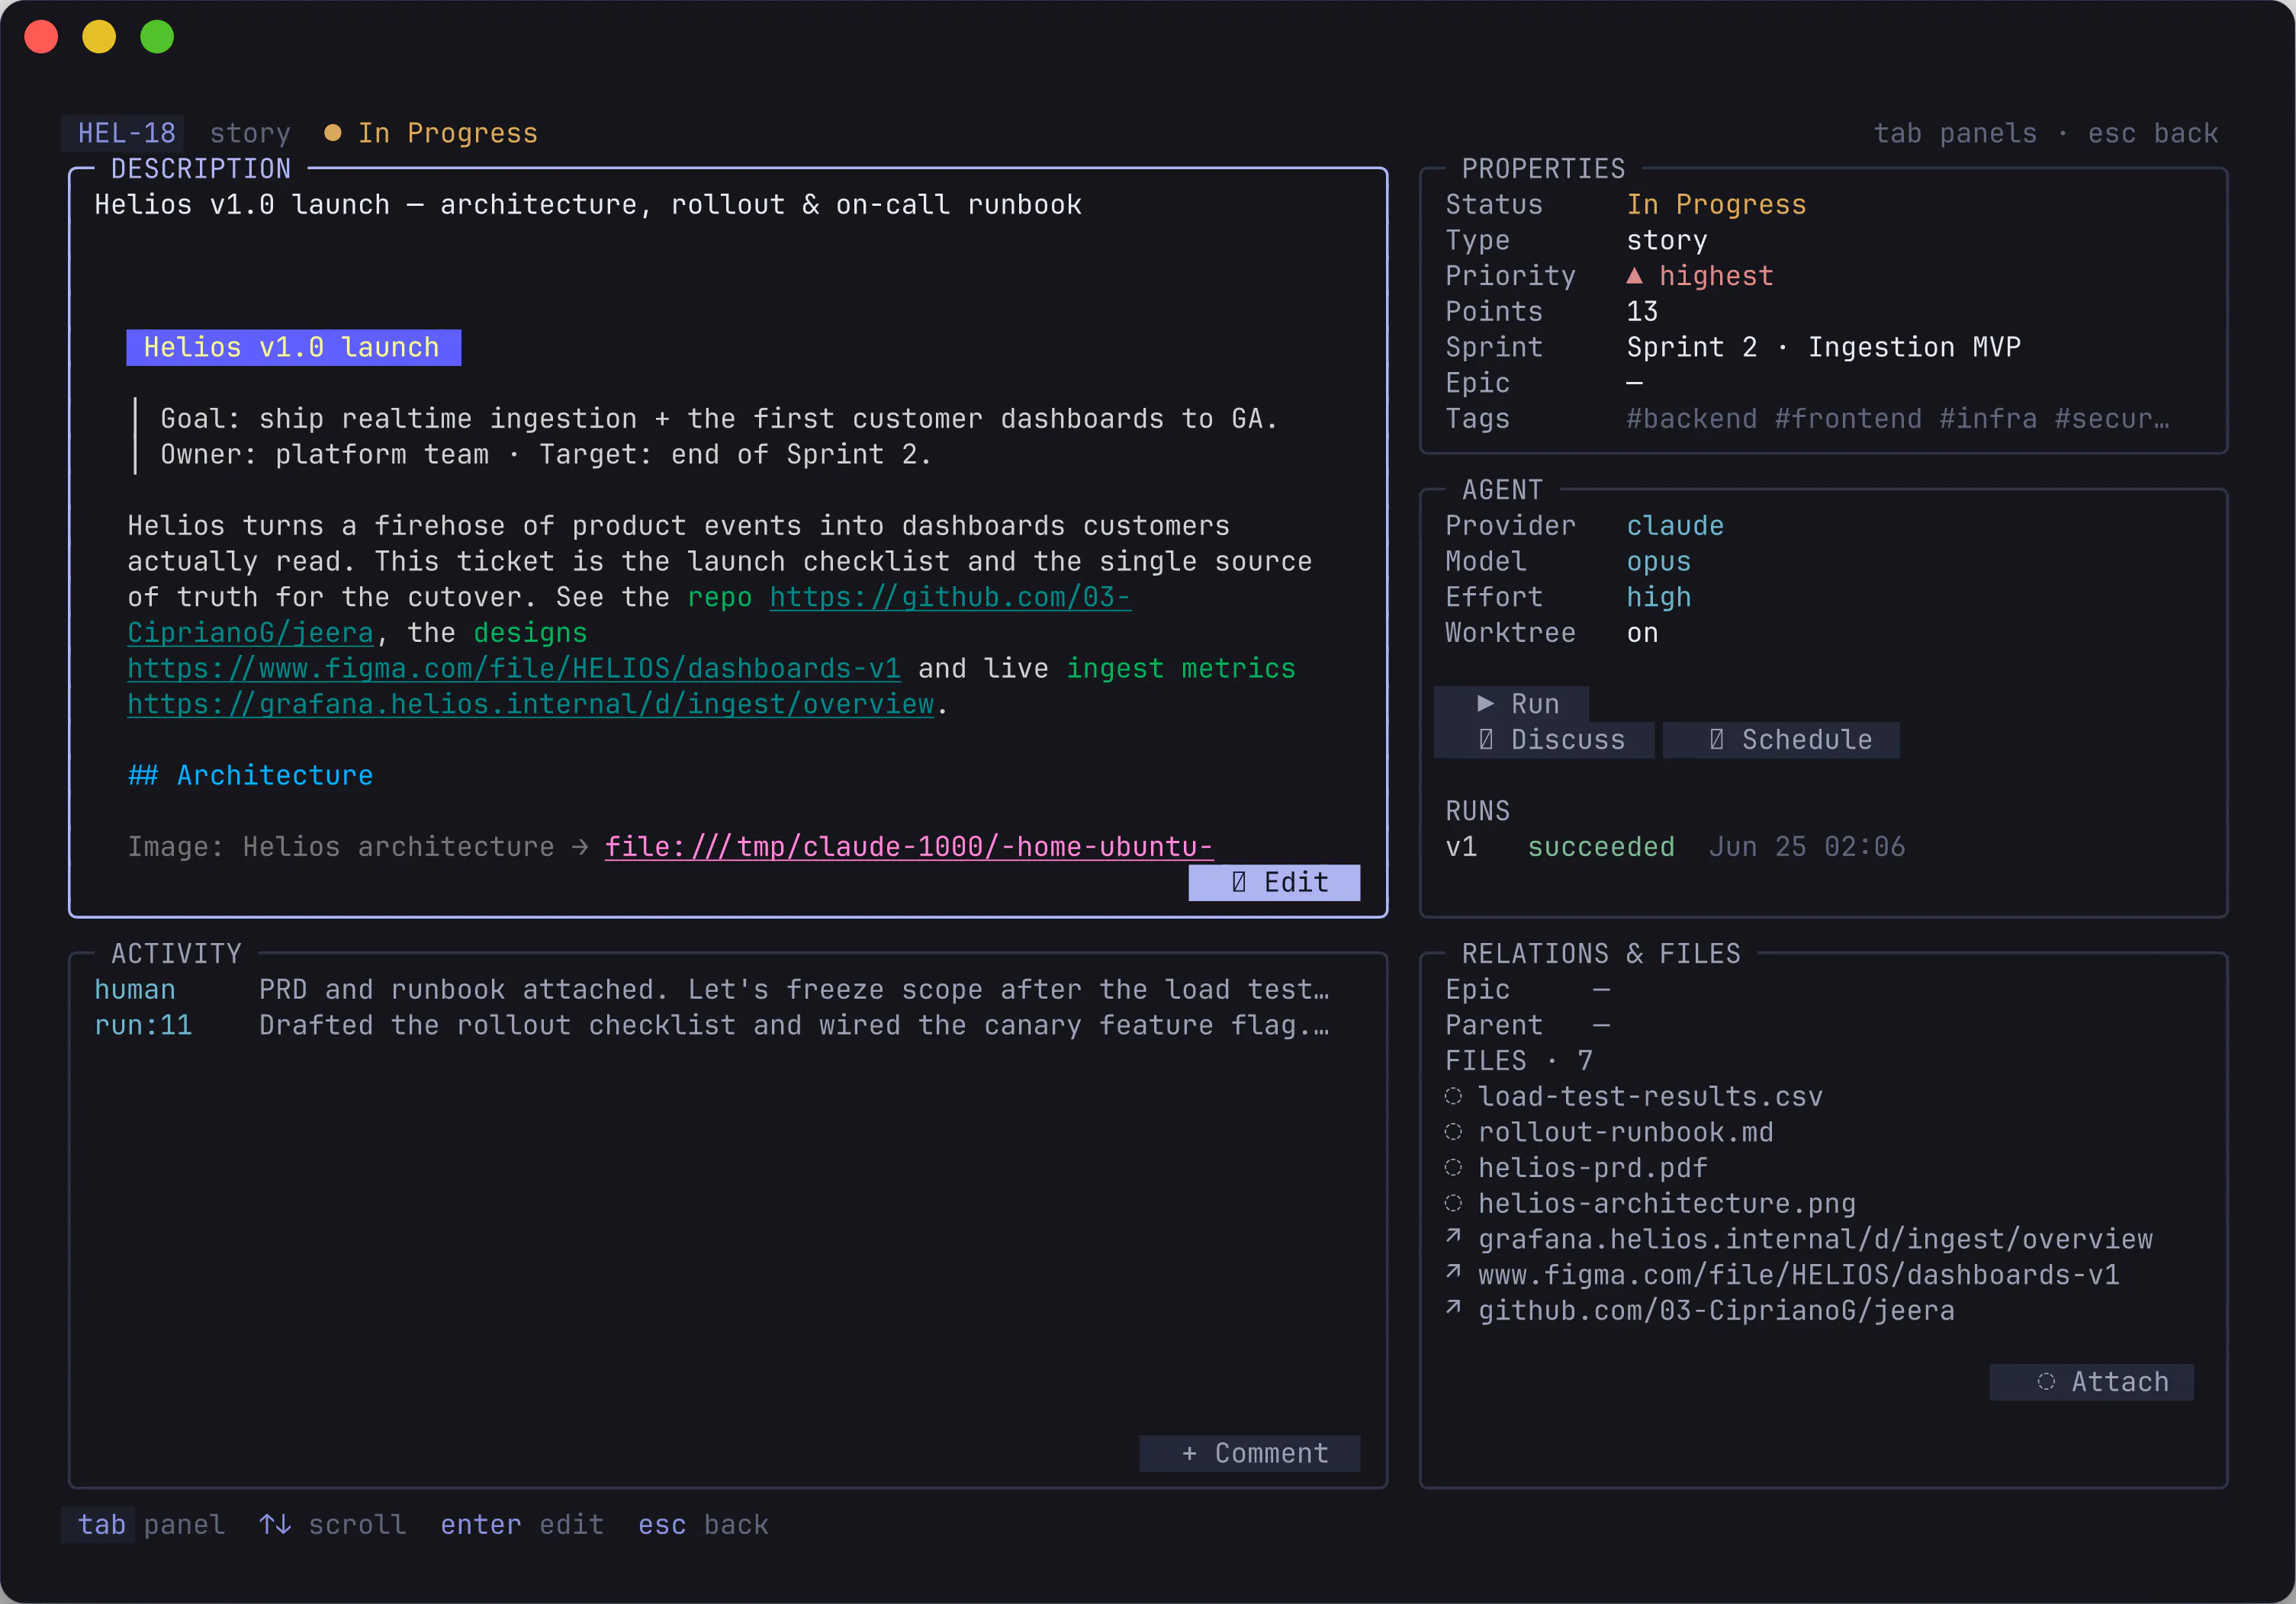
Task: Select the "run:11" activity row
Action: 712,1025
